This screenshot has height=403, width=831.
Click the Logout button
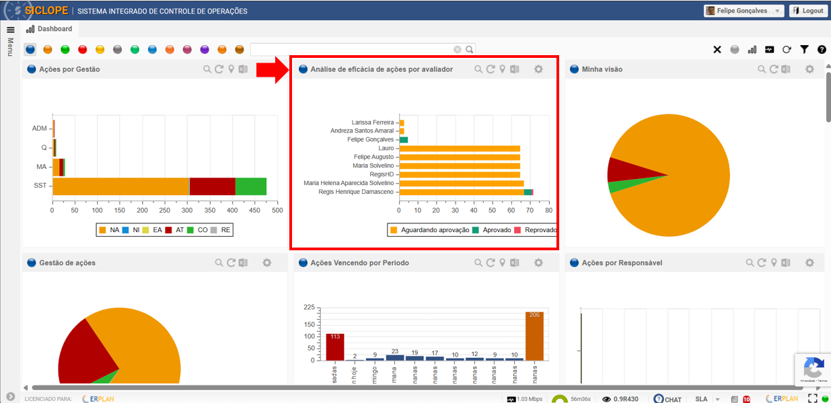pos(808,11)
